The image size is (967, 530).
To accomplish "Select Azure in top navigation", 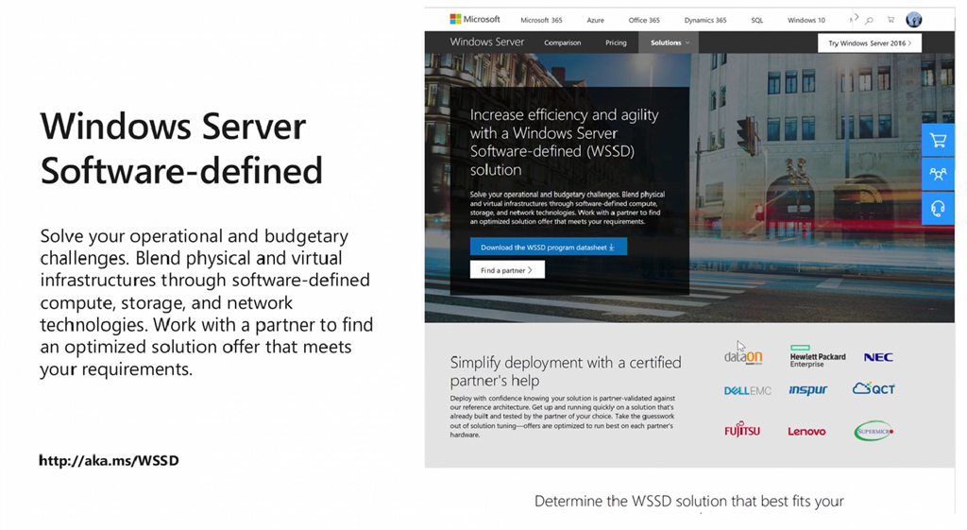I will pos(595,20).
